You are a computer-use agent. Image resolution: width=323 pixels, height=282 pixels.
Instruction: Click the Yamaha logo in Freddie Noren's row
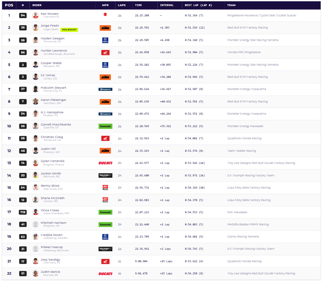[105, 237]
